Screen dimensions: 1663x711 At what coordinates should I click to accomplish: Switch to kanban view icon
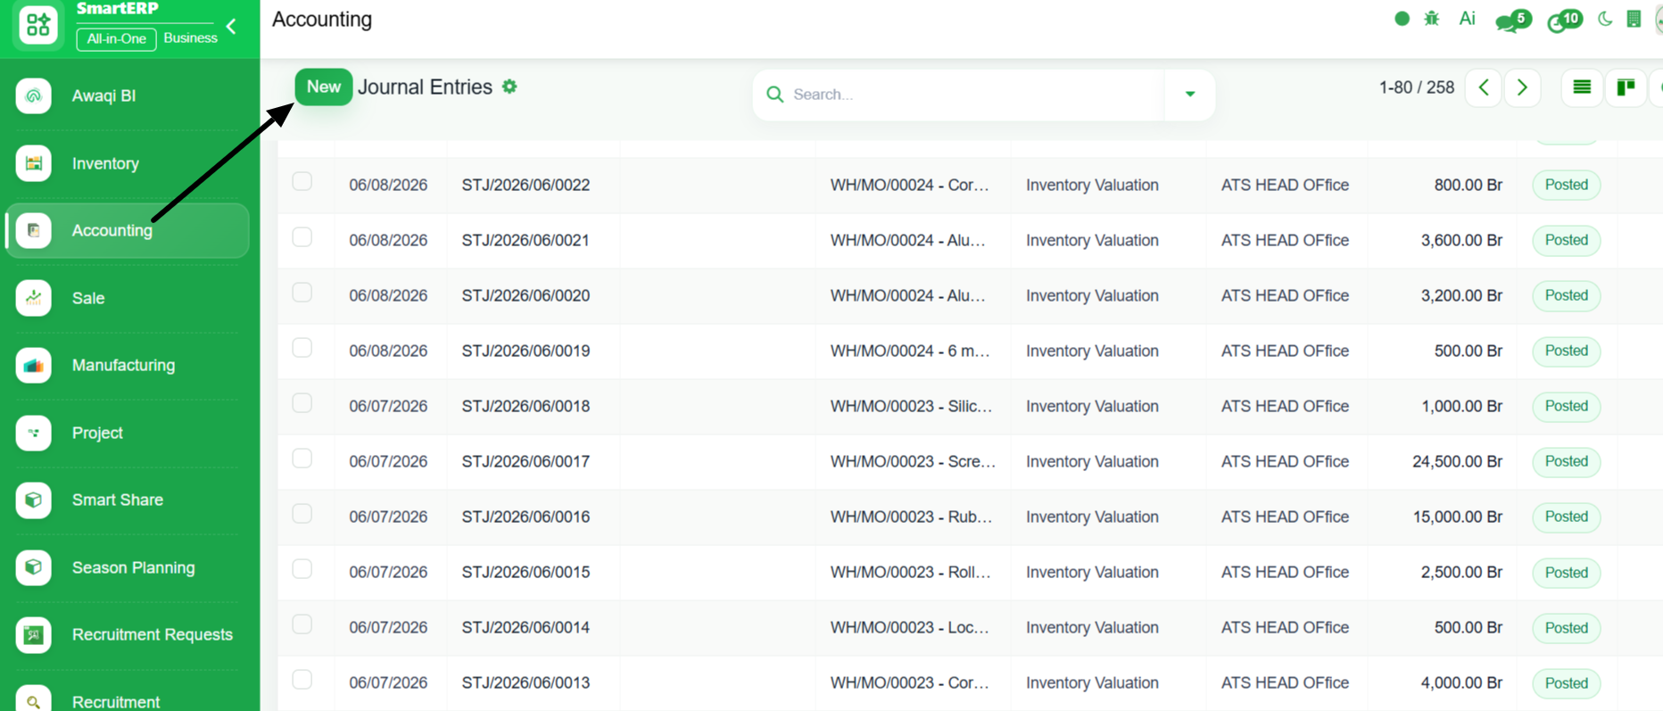point(1626,87)
